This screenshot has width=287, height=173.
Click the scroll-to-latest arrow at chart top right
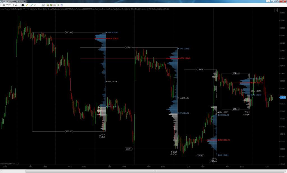point(276,10)
